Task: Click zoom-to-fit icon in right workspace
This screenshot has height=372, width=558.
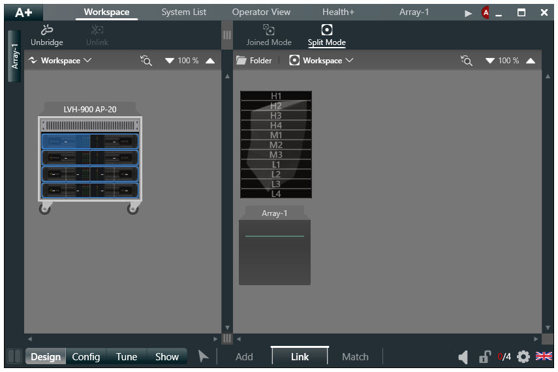Action: click(x=466, y=61)
